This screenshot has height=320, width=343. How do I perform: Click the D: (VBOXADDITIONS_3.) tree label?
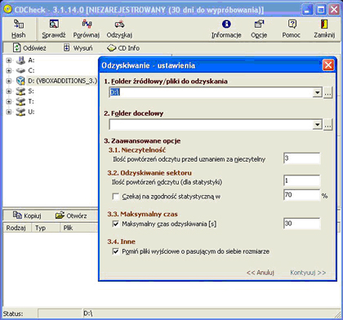tap(62, 81)
